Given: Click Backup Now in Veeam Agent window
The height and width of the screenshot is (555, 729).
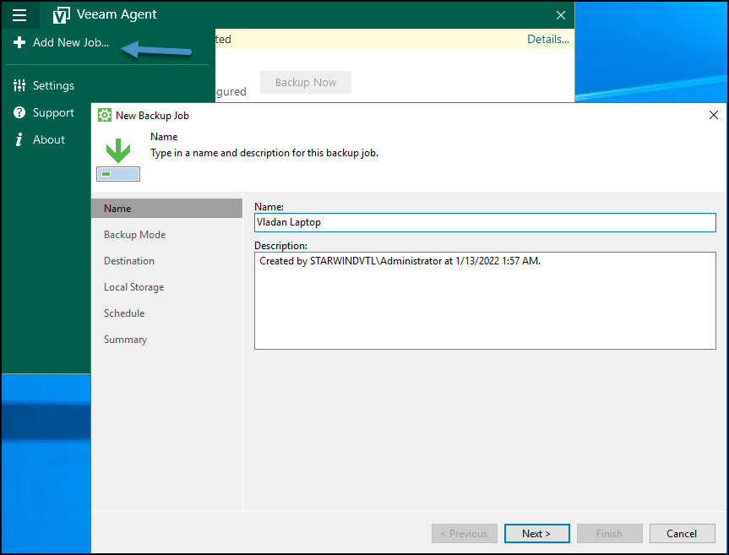Looking at the screenshot, I should click(x=306, y=82).
